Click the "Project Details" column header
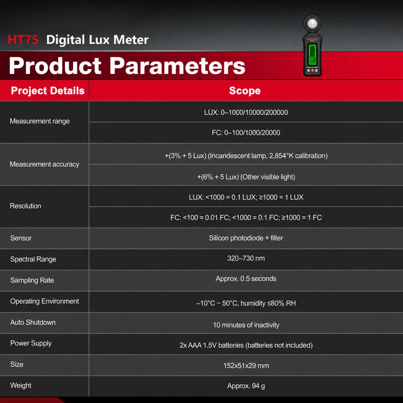Viewport: 403px width, 403px height. [x=48, y=91]
